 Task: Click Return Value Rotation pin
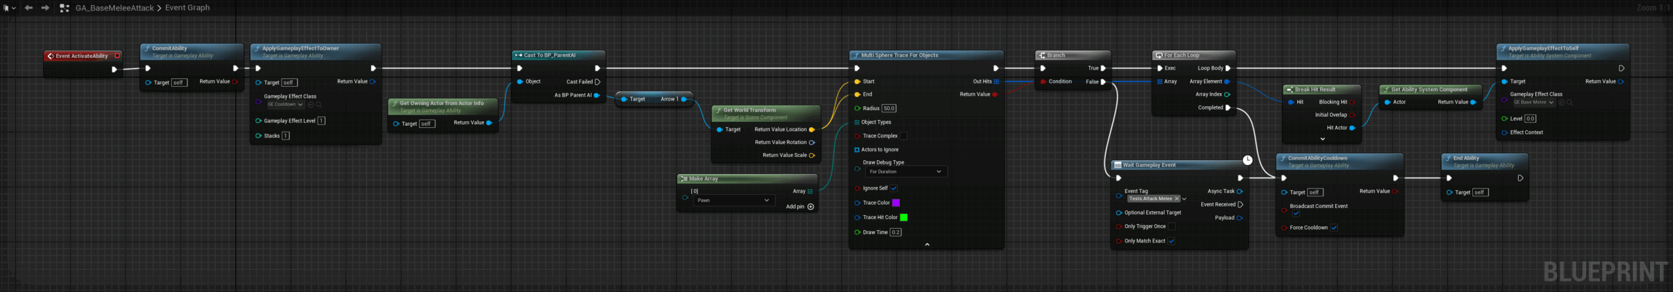pyautogui.click(x=812, y=143)
